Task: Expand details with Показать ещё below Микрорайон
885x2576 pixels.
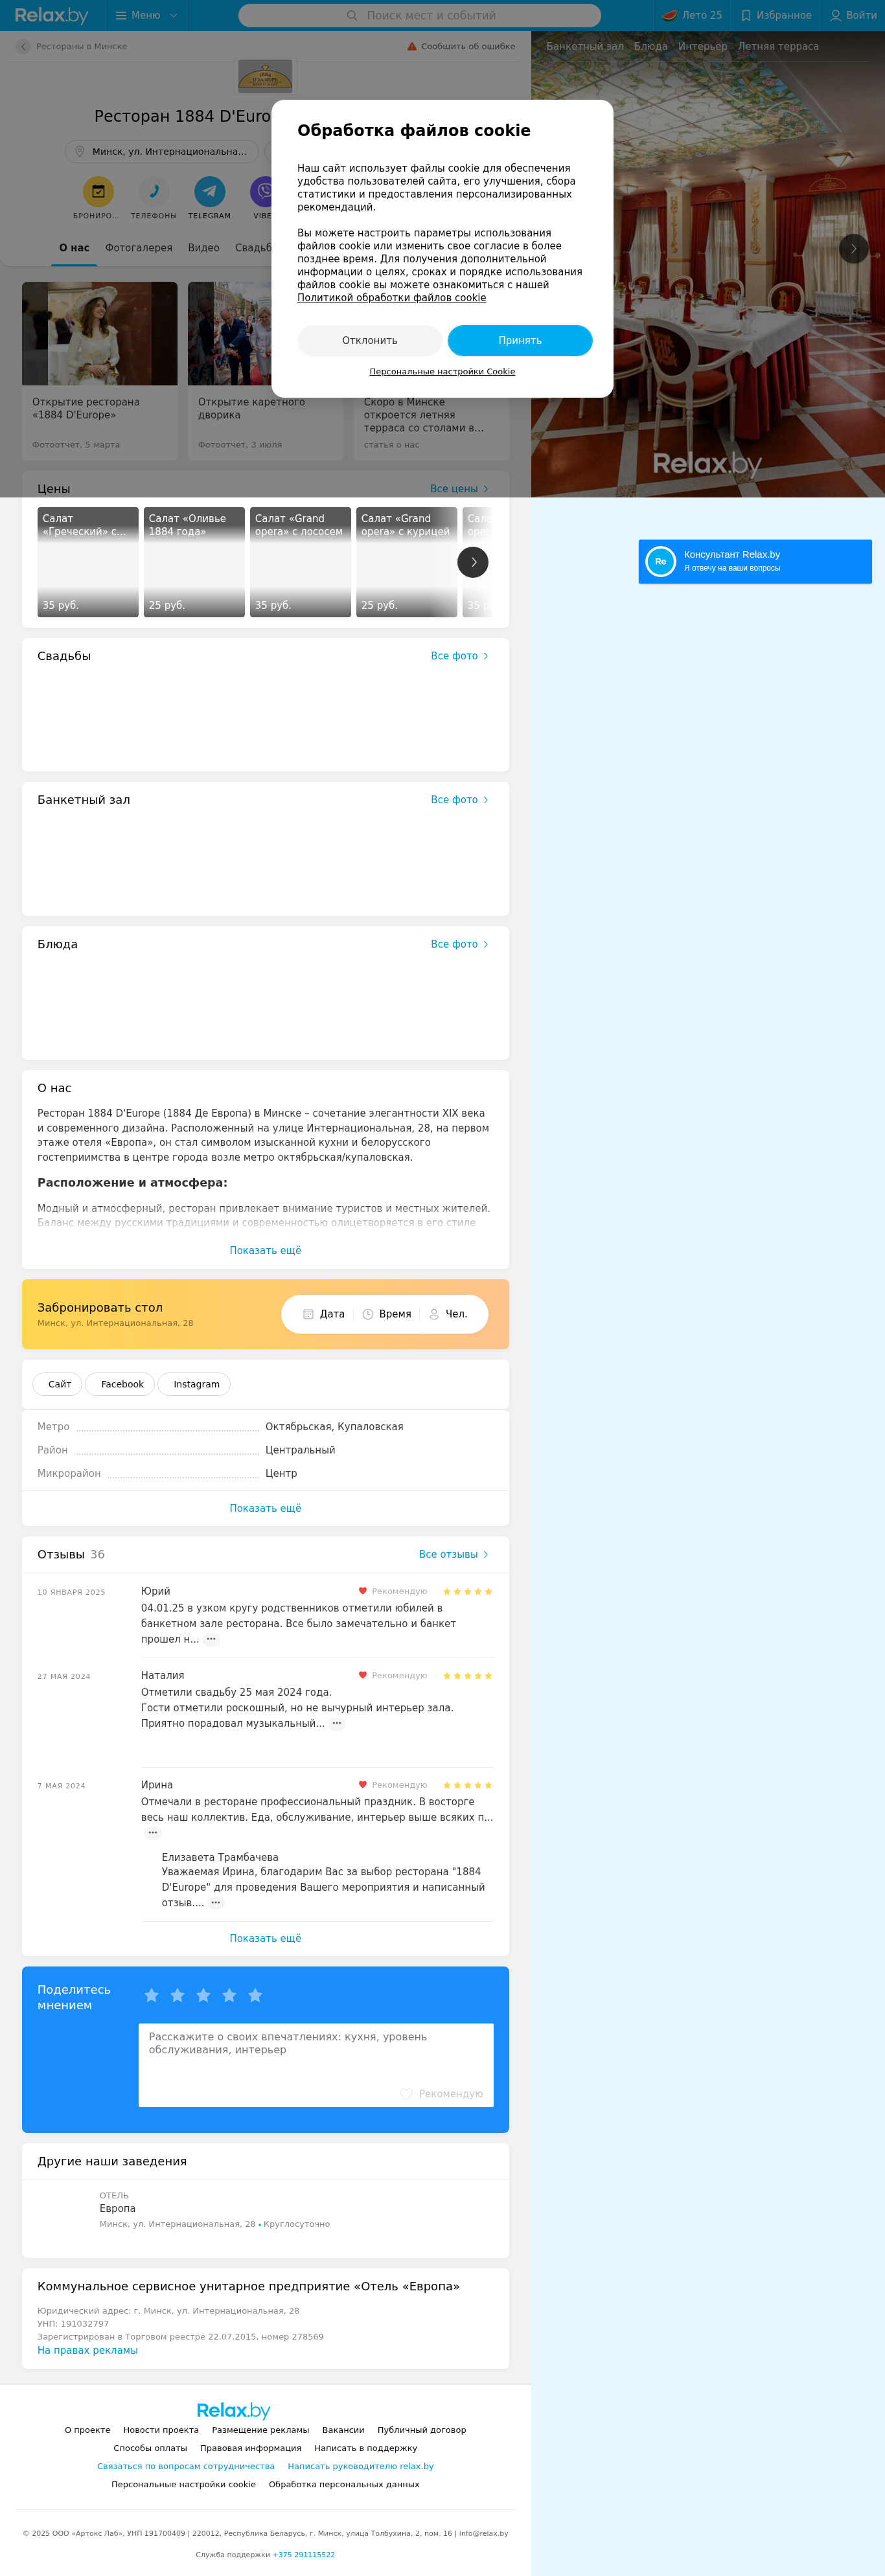Action: pos(266,1508)
